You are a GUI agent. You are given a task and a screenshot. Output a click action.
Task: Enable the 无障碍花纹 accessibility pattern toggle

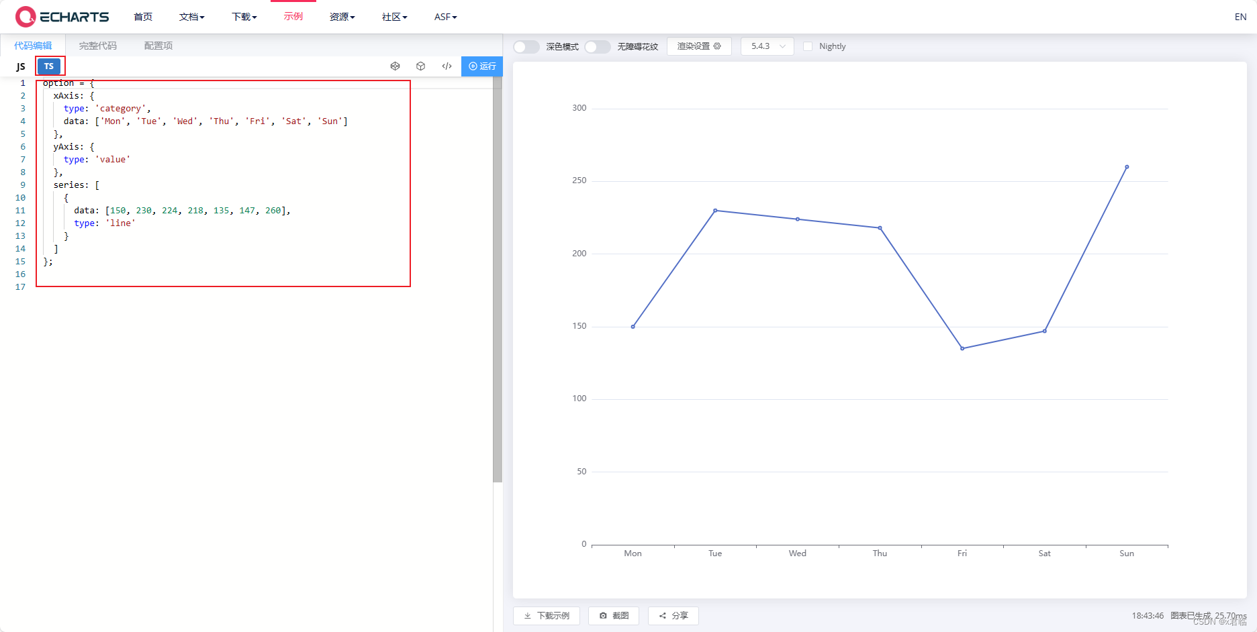tap(597, 46)
